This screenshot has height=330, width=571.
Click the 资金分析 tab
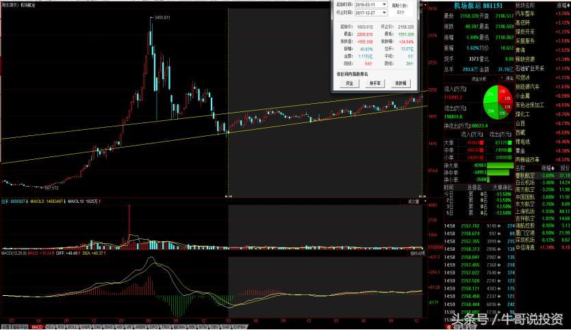(x=479, y=79)
